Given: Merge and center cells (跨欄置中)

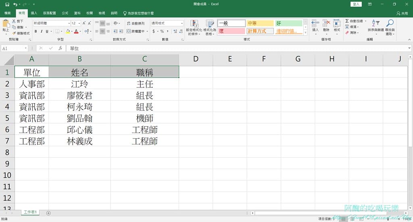Looking at the screenshot, I should tap(136, 31).
